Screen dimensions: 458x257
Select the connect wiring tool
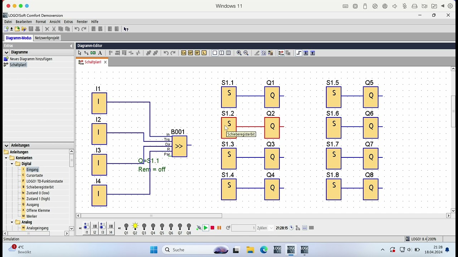click(x=86, y=53)
